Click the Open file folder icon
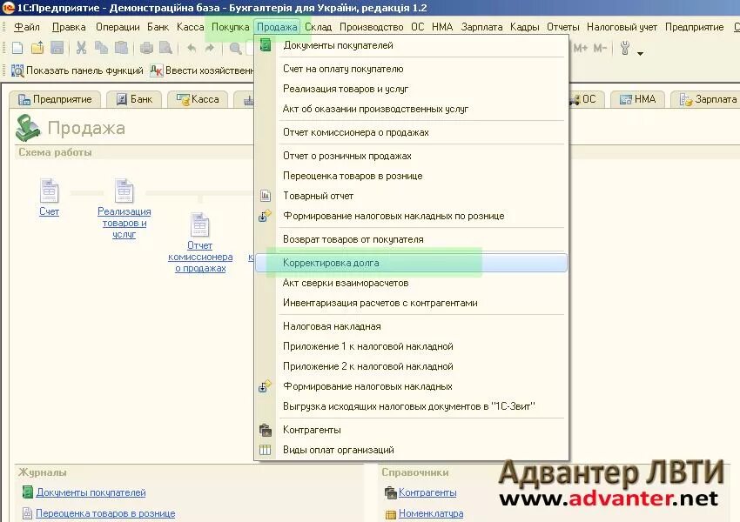The image size is (740, 522). (x=37, y=49)
